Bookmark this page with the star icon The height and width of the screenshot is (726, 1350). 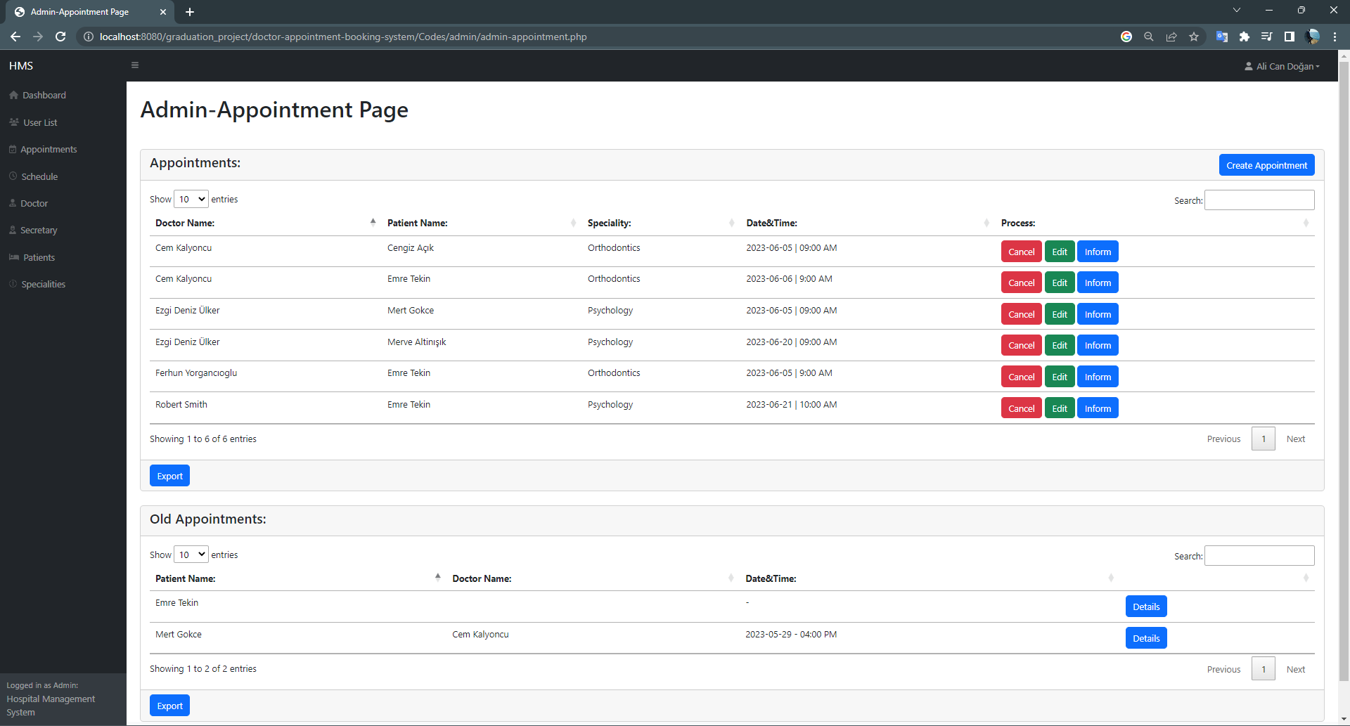coord(1193,37)
